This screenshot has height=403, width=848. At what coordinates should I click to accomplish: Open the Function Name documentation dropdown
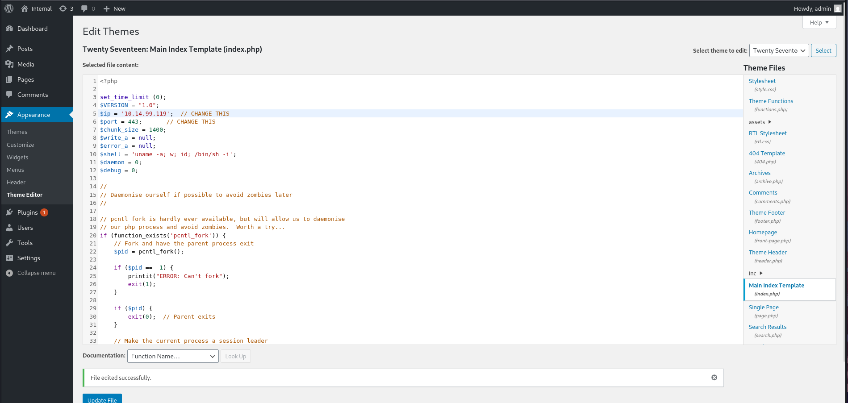173,356
